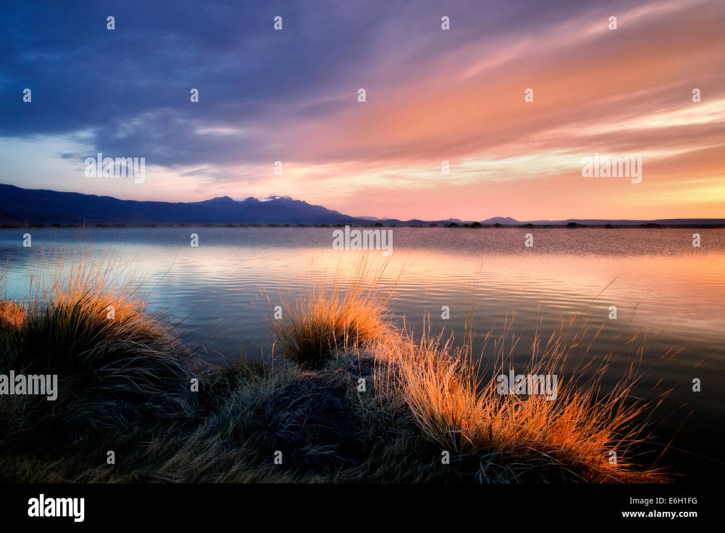
Task: Open the www.alamy.com link
Action: coord(660,515)
